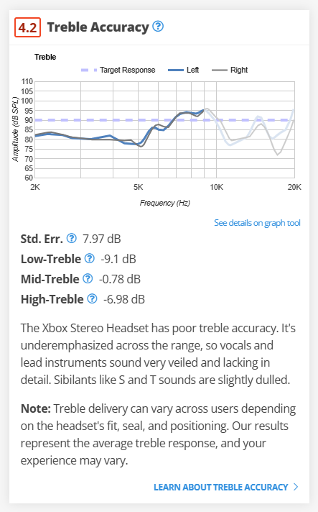318x512 pixels.
Task: Toggle the Target Response legend entry
Action: click(x=118, y=70)
